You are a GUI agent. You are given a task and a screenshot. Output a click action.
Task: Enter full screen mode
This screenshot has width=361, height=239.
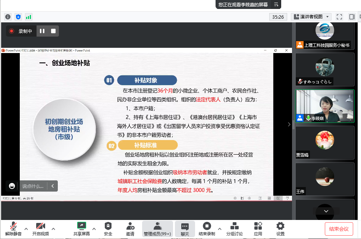[339, 16]
